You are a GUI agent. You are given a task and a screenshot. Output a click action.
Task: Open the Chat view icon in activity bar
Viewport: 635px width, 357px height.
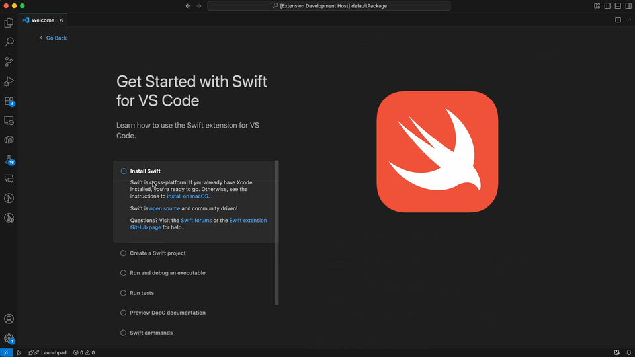pyautogui.click(x=9, y=178)
